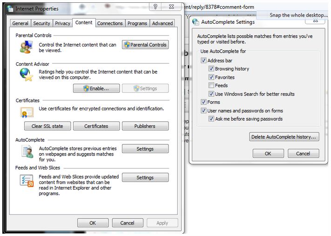Viewport: 331px width, 236px height.
Task: Click the Certificates section certificate icon
Action: point(26,112)
